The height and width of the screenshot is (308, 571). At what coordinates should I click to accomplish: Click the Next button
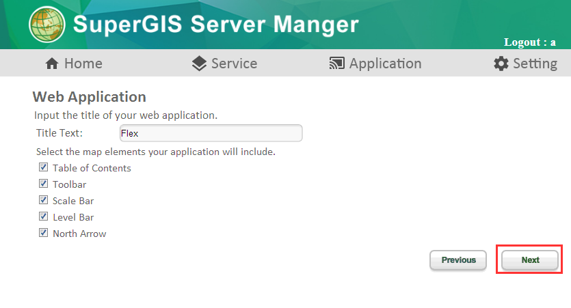530,260
